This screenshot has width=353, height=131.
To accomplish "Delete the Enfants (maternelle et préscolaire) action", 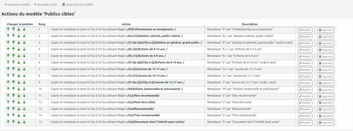I will [x=325, y=90].
